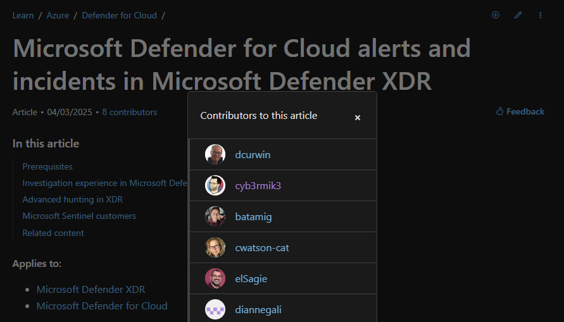This screenshot has height=322, width=564.
Task: Go to Learn breadcrumb link
Action: click(23, 15)
